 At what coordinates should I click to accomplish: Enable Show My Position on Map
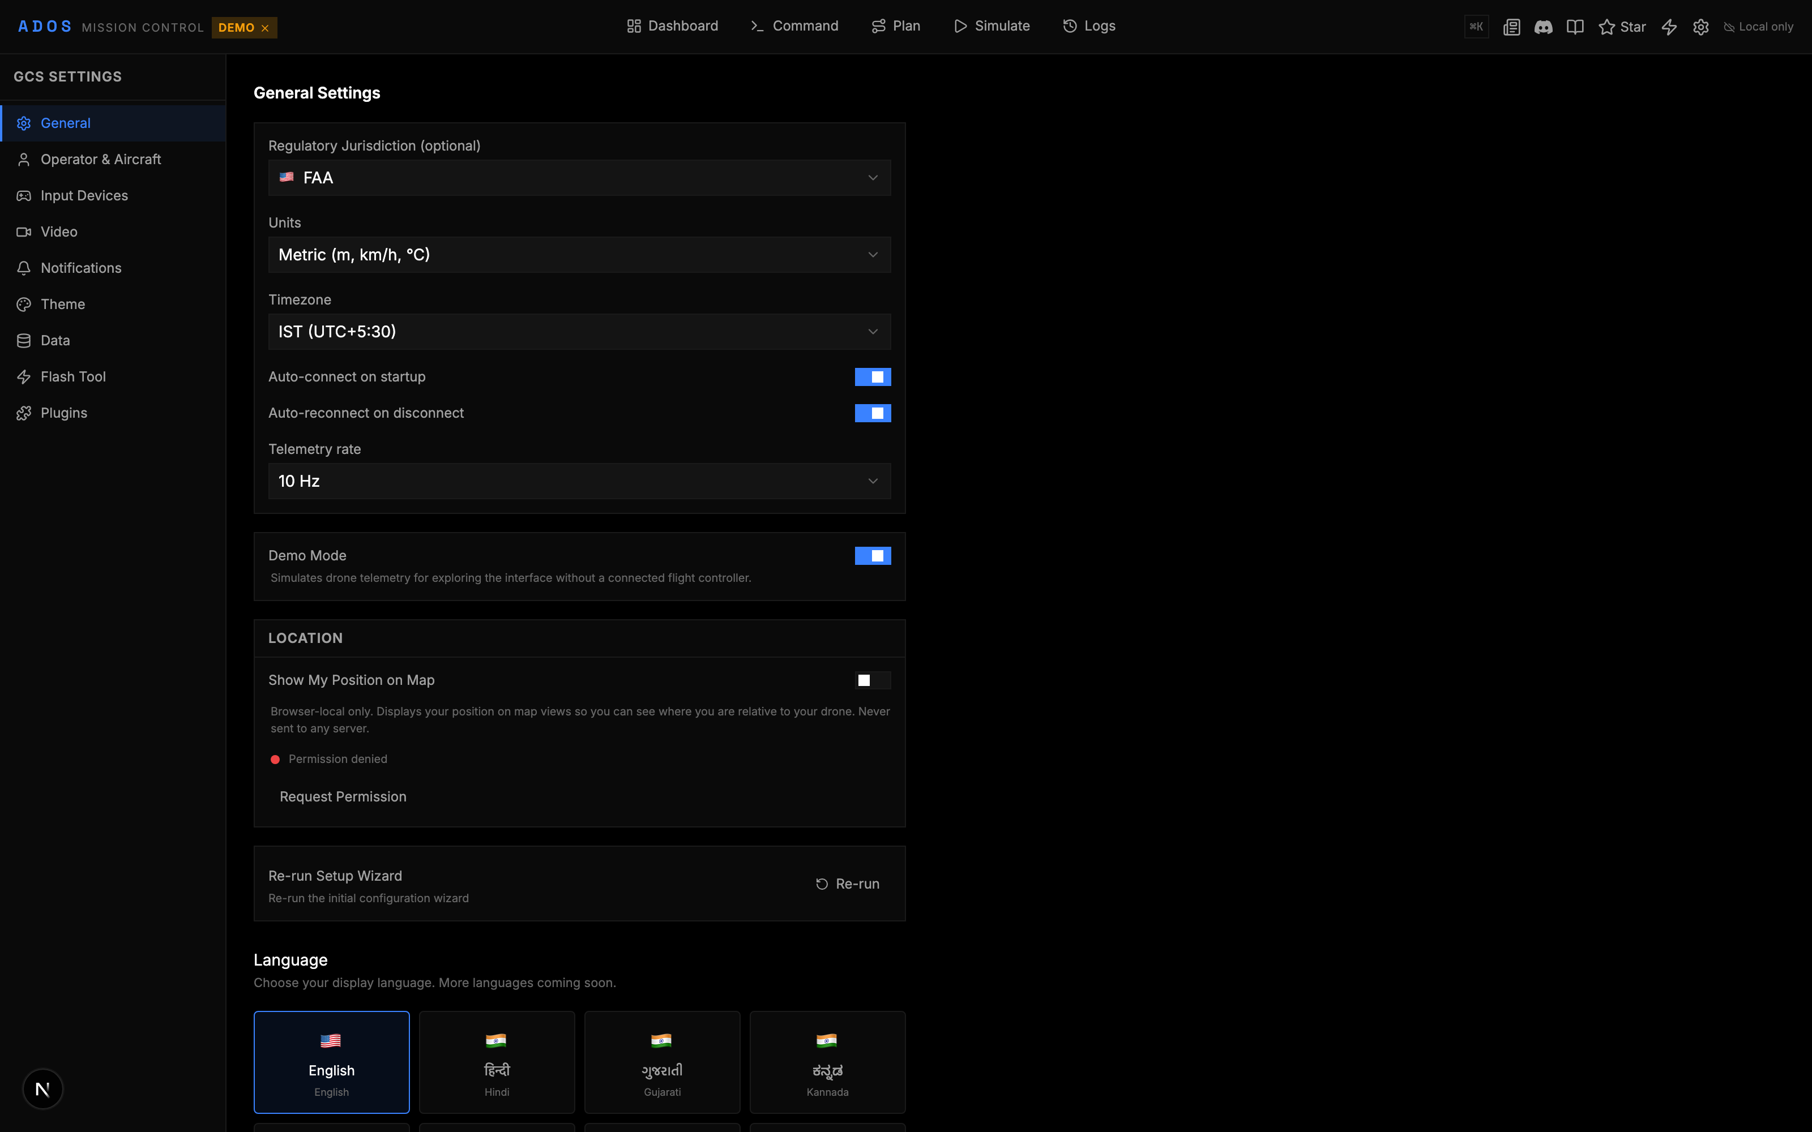(872, 680)
